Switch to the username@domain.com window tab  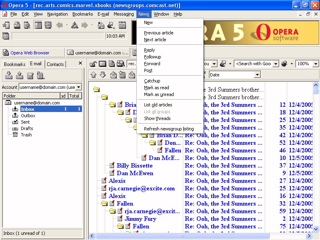coord(98,53)
